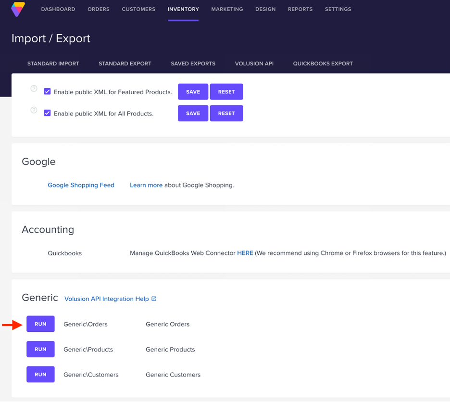This screenshot has height=402, width=450.
Task: Click external link icon after API Integration Help
Action: (x=154, y=299)
